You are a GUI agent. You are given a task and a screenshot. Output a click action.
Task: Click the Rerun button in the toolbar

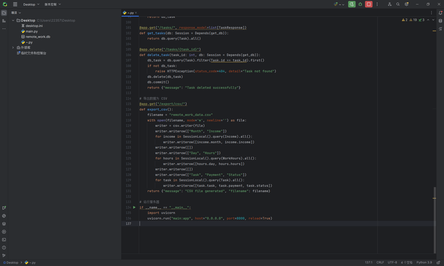(352, 4)
